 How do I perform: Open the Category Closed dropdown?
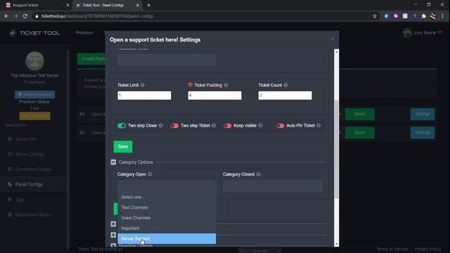point(272,186)
